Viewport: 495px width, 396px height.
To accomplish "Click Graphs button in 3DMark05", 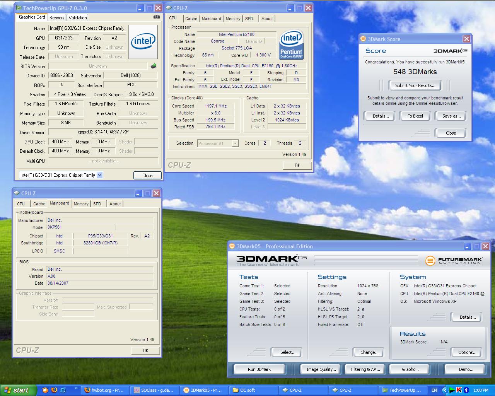I will (x=410, y=369).
